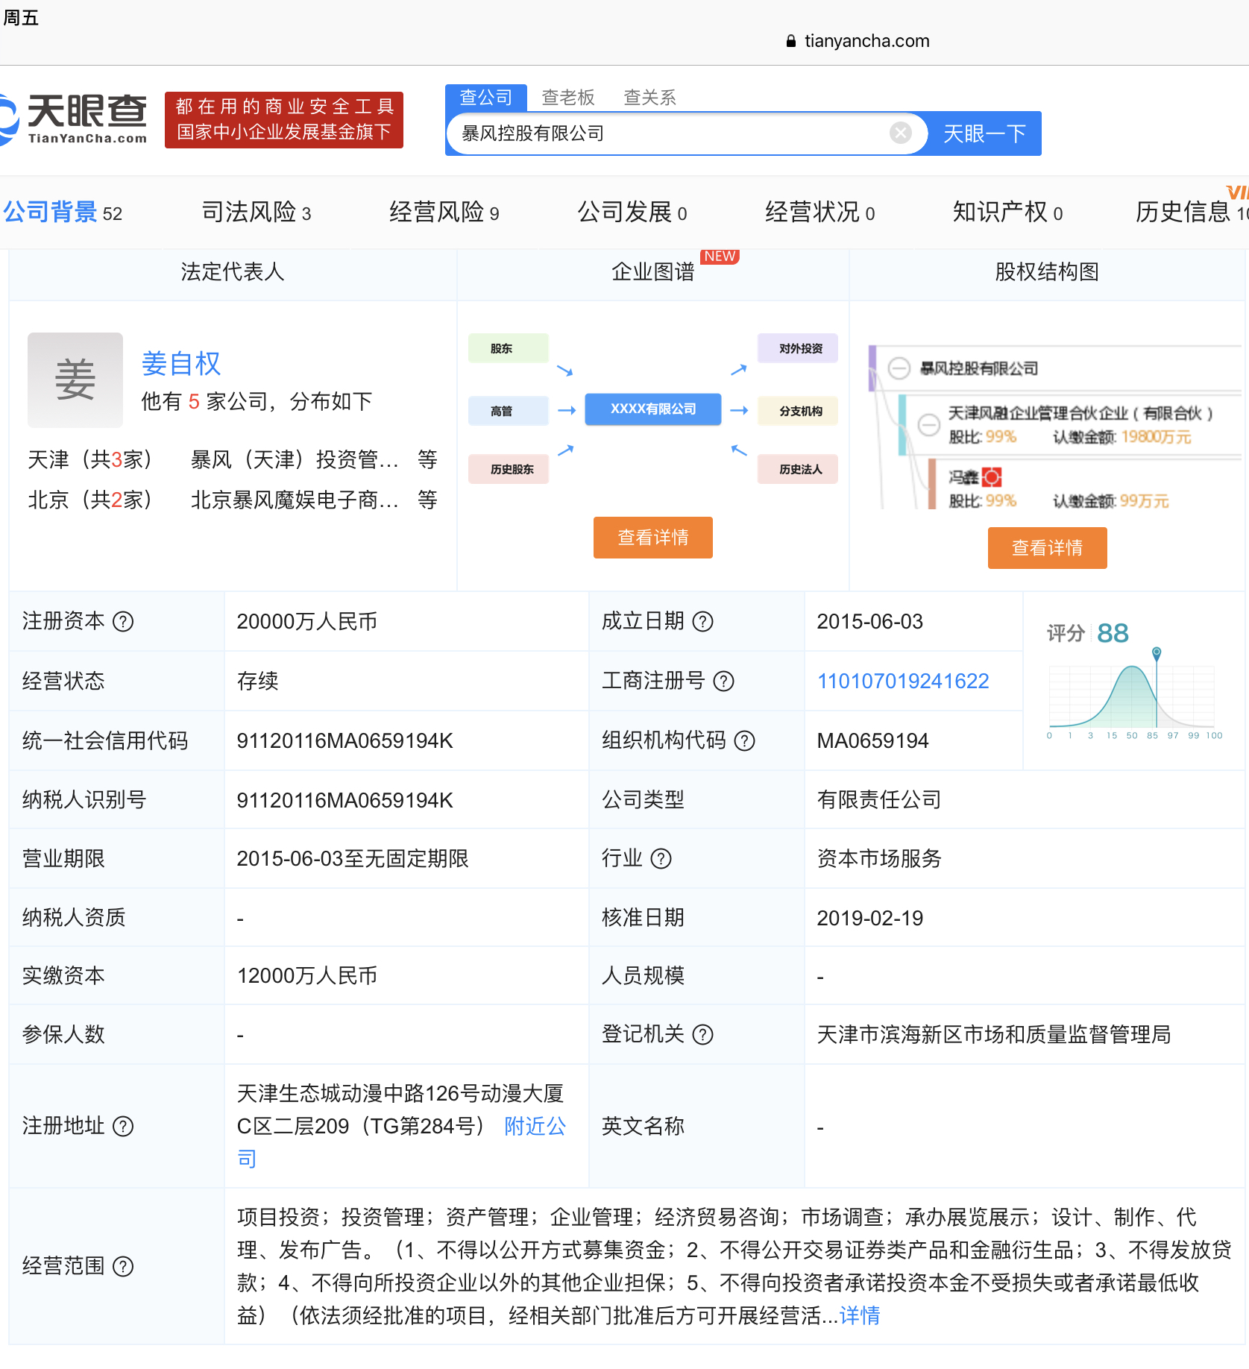Switch to the 查关系 search tab
This screenshot has width=1249, height=1369.
tap(650, 98)
